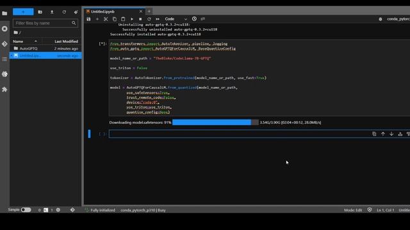Image resolution: width=410 pixels, height=230 pixels.
Task: Restart the kernel
Action: click(149, 19)
